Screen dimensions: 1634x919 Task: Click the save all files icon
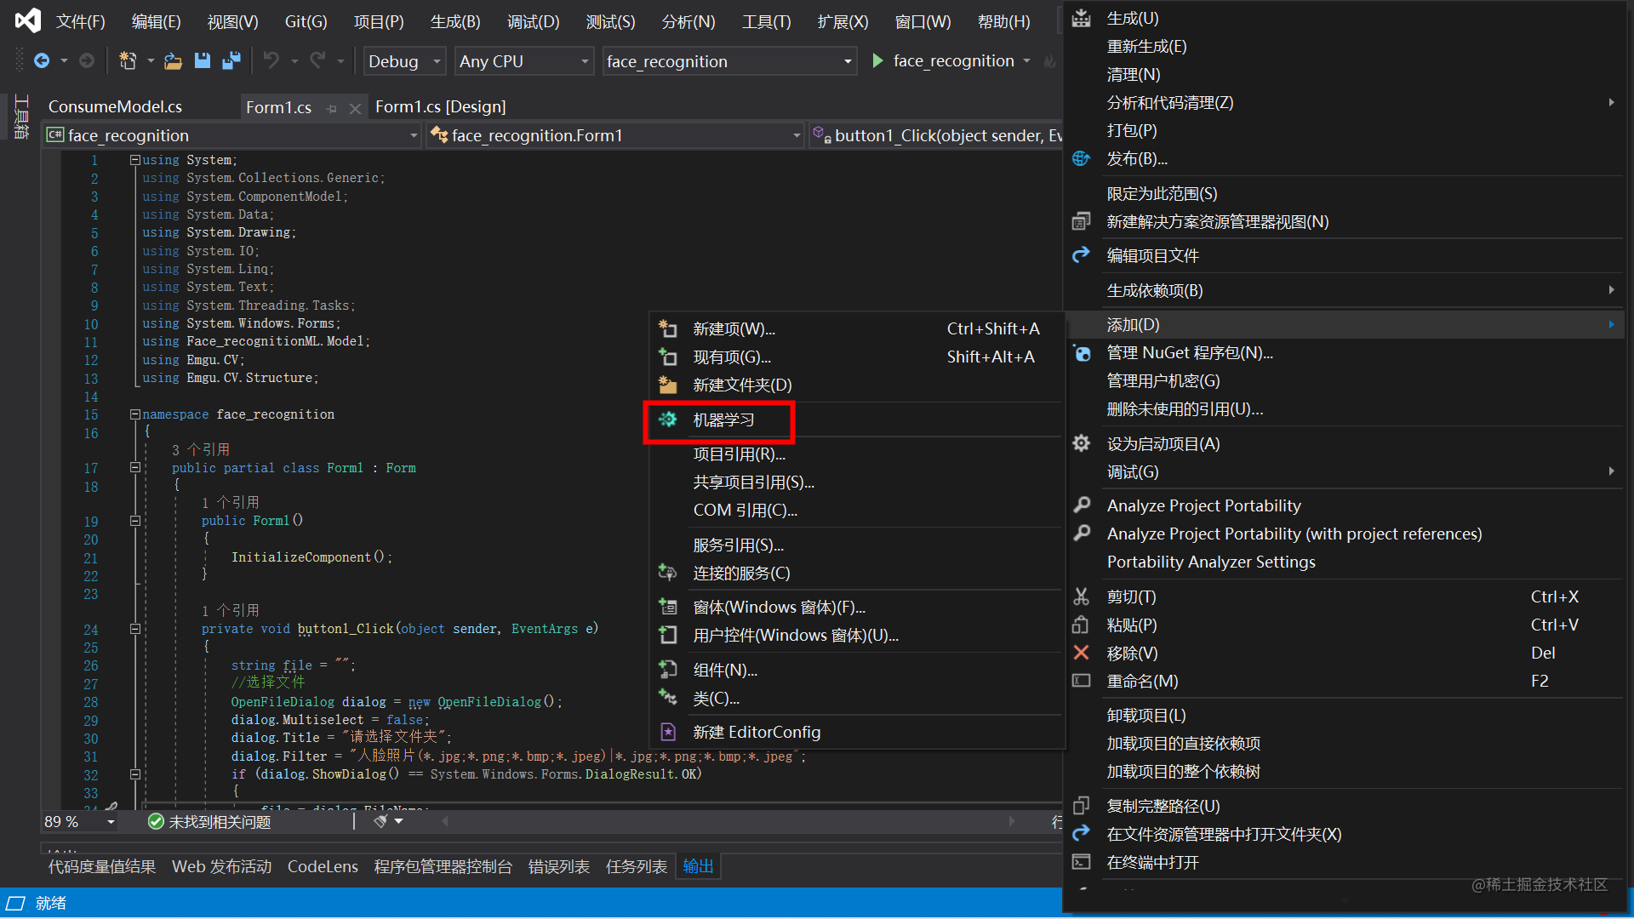click(231, 60)
